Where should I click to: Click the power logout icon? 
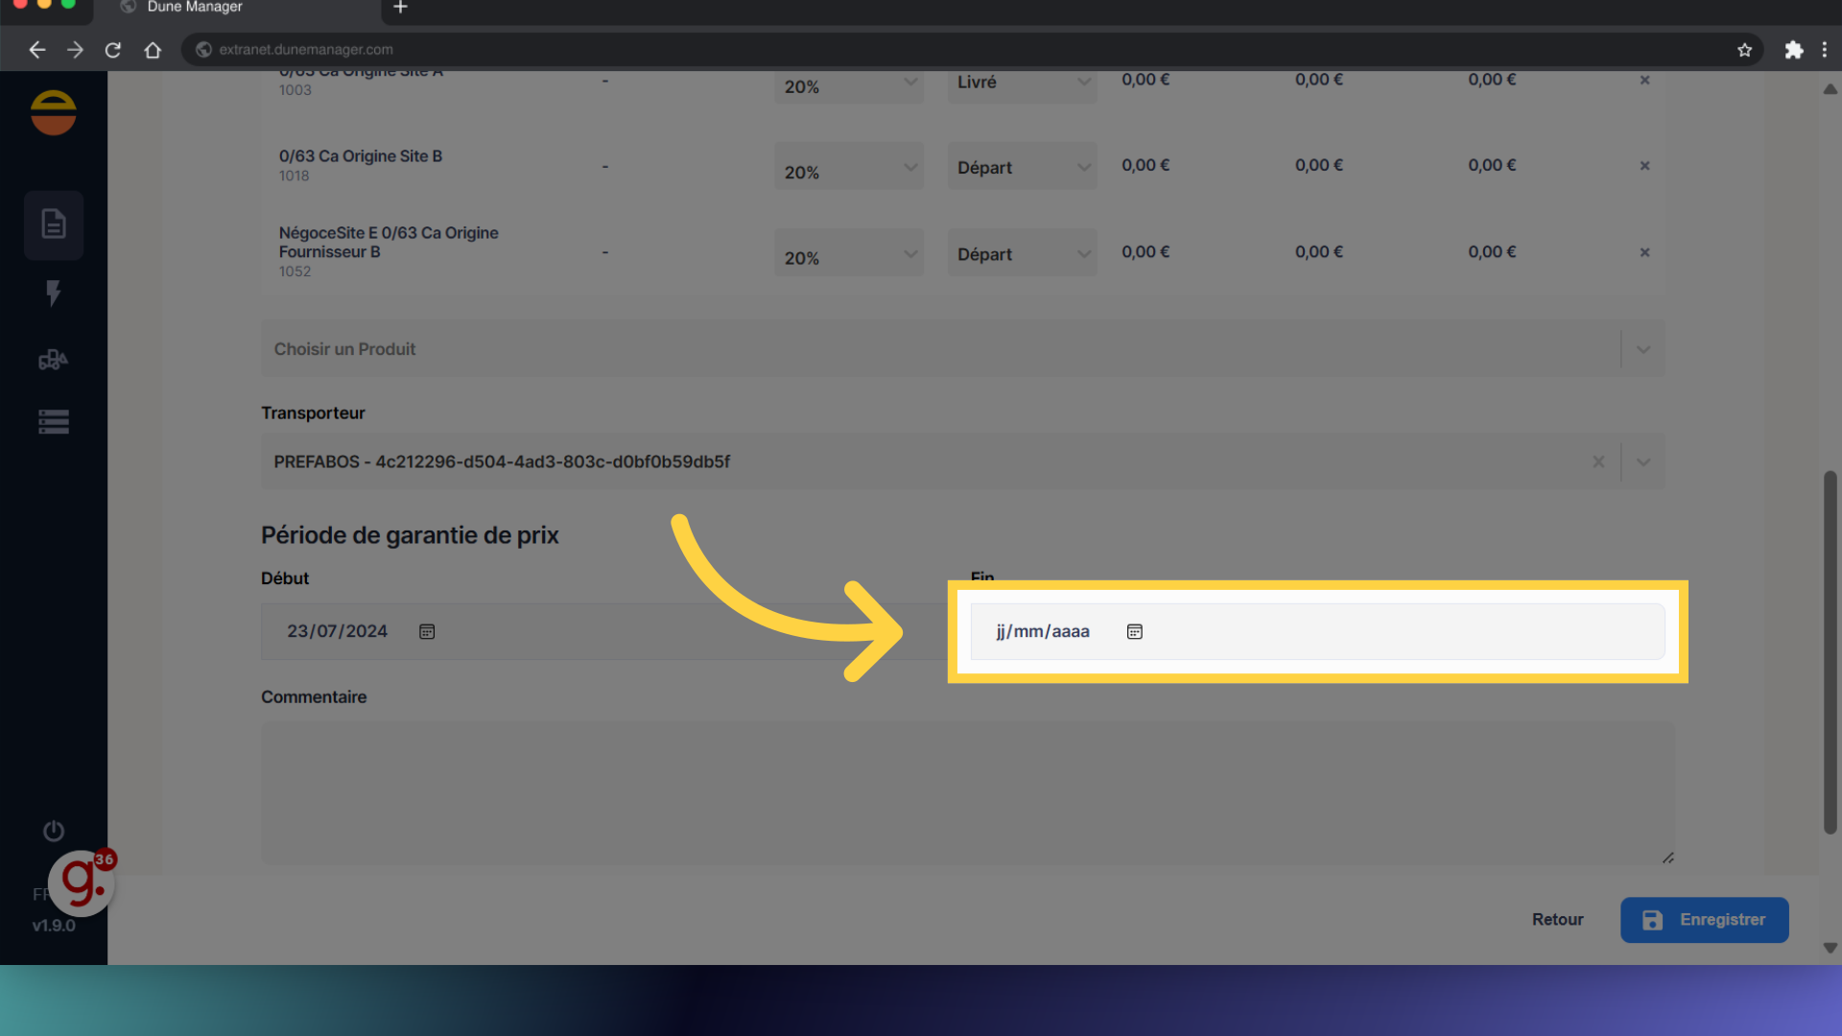tap(54, 831)
